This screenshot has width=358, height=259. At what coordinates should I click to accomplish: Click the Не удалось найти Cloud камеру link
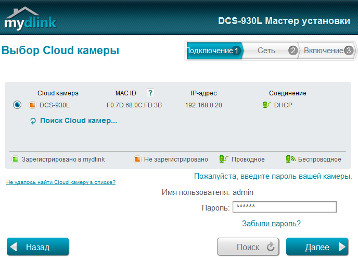coord(60,182)
